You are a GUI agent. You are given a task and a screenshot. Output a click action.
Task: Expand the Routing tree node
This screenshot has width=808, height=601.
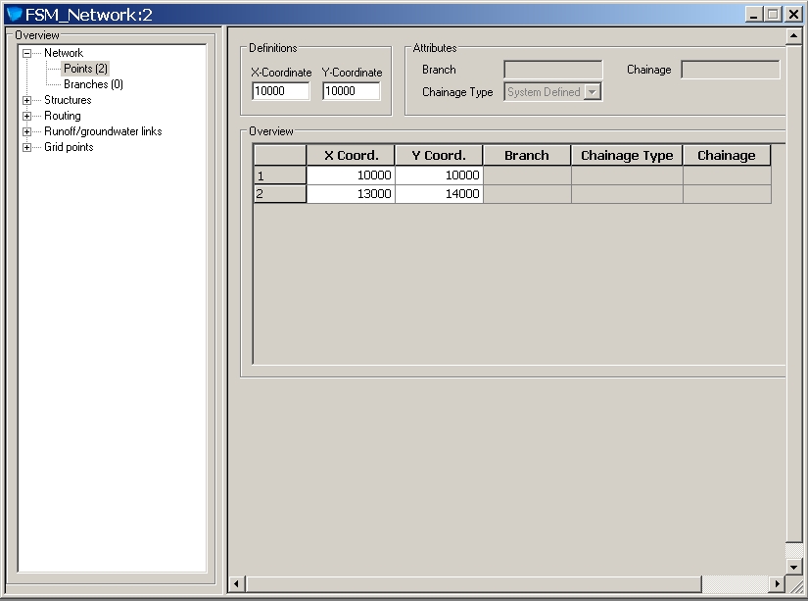(26, 116)
